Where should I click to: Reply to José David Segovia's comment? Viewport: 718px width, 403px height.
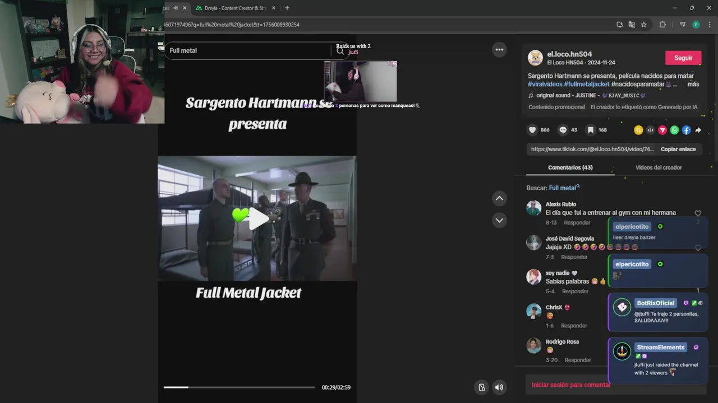pos(574,257)
